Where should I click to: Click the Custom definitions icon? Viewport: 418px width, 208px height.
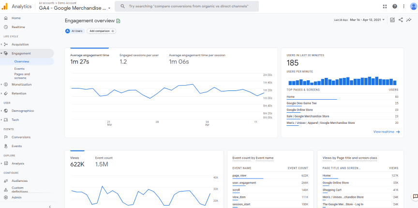coord(6,190)
